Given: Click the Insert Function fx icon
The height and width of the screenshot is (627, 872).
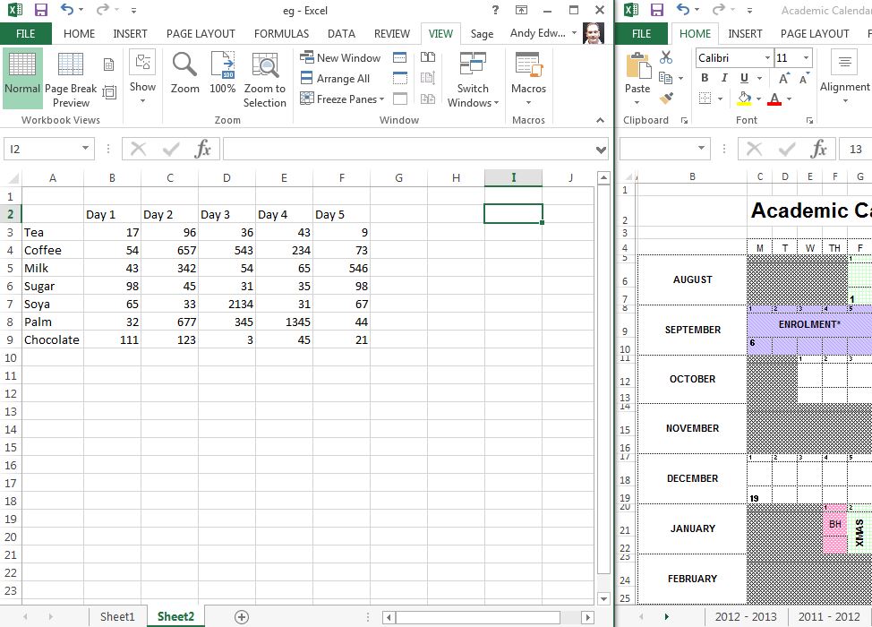Looking at the screenshot, I should tap(203, 149).
